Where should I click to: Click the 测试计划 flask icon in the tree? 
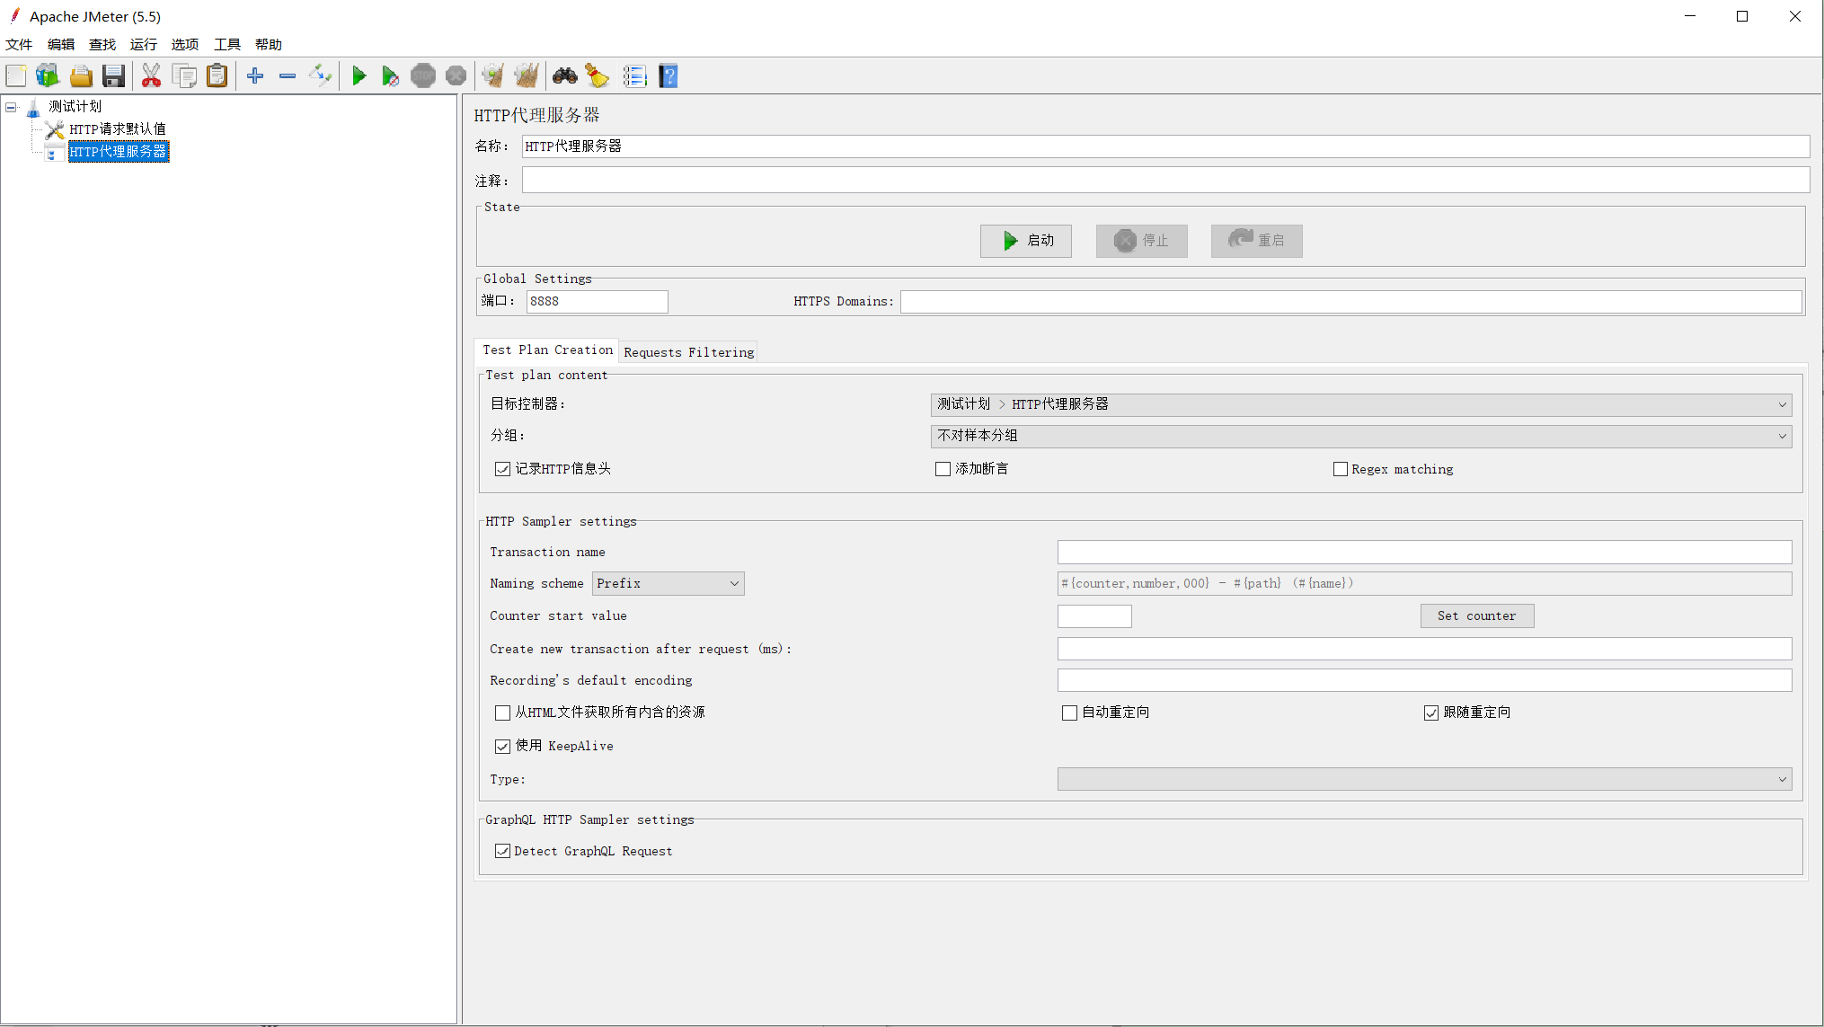[x=32, y=108]
